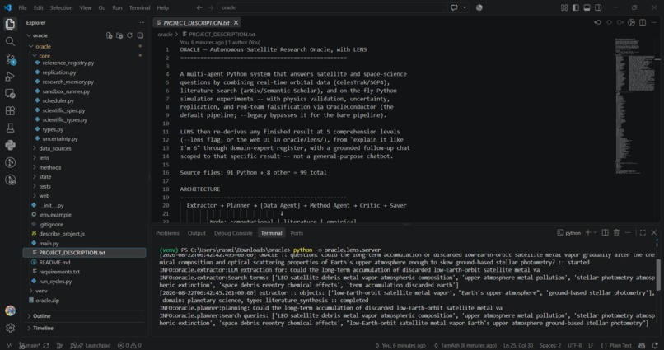The image size is (664, 350).
Task: Split the editor to the right
Action: point(643,22)
